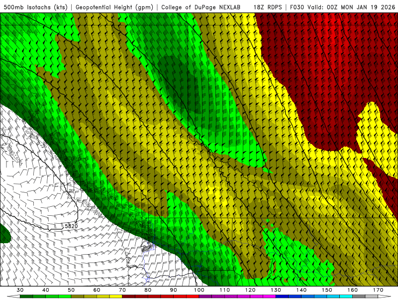Image resolution: width=398 pixels, height=299 pixels.
Task: Click the 40 label on the color scale
Action: (x=46, y=290)
